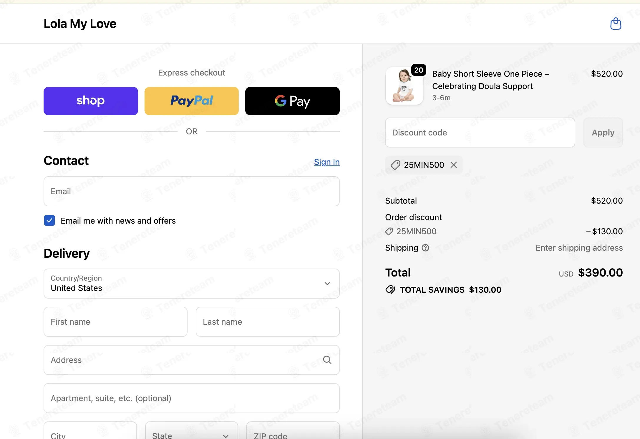This screenshot has height=439, width=640.
Task: Open the shopping bag cart icon
Action: (x=616, y=24)
